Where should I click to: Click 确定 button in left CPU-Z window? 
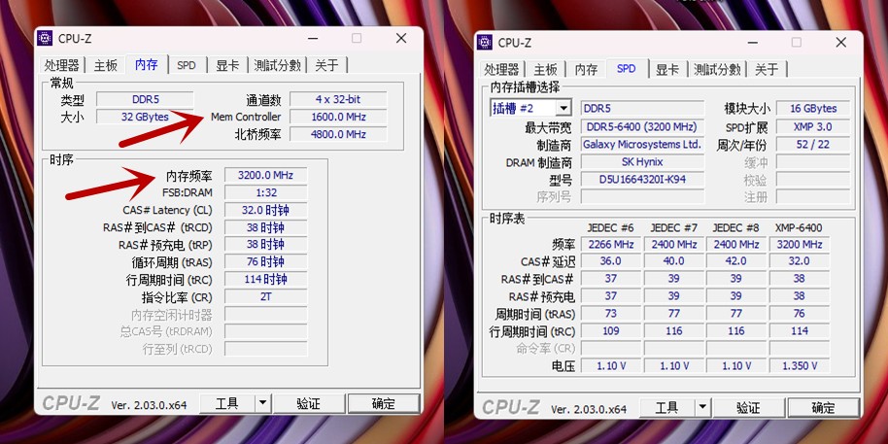(384, 404)
